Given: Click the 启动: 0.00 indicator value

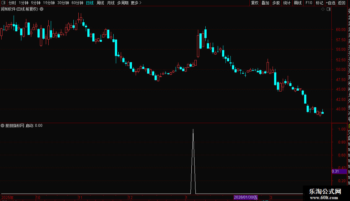Looking at the screenshot, I should point(34,126).
